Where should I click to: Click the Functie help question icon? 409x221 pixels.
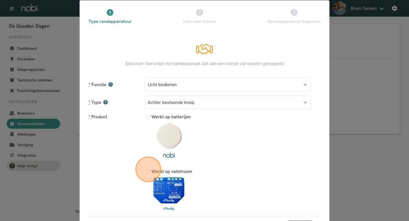111,84
